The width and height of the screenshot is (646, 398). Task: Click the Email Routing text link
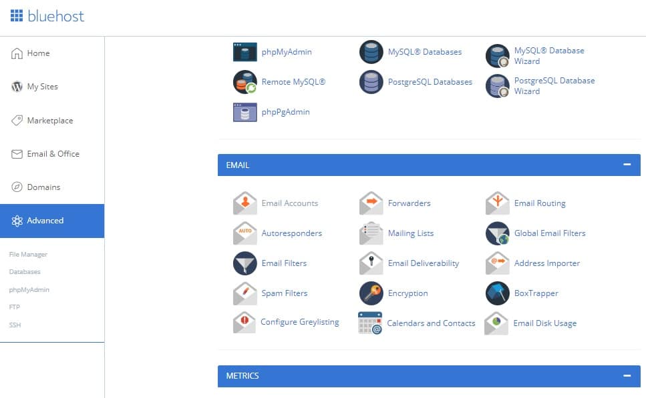540,203
